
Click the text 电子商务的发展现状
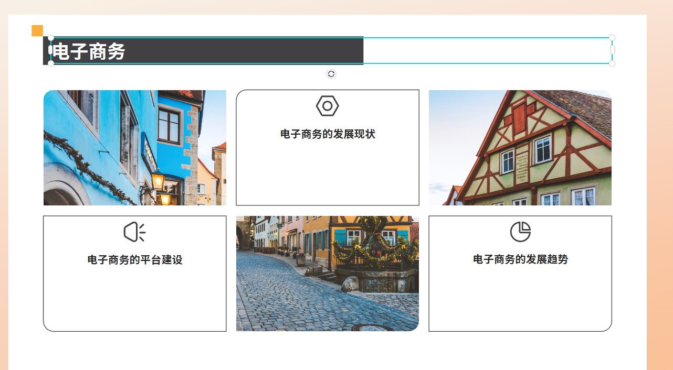328,134
